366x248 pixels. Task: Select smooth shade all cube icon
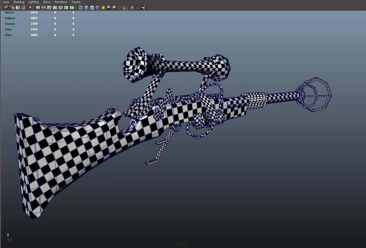[86, 8]
